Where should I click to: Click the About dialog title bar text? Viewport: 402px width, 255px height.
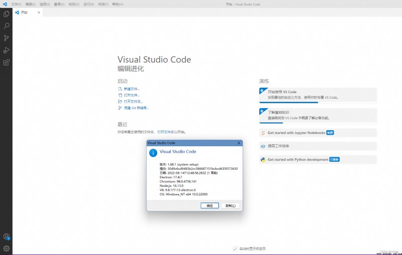tap(161, 143)
